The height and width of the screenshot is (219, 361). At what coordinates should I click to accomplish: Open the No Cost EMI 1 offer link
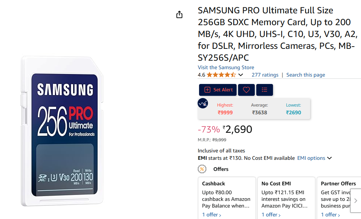271,215
